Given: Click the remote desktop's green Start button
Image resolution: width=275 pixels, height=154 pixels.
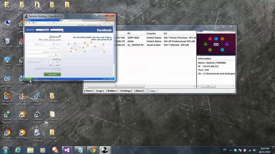Looking at the screenshot, I should pyautogui.click(x=29, y=79).
